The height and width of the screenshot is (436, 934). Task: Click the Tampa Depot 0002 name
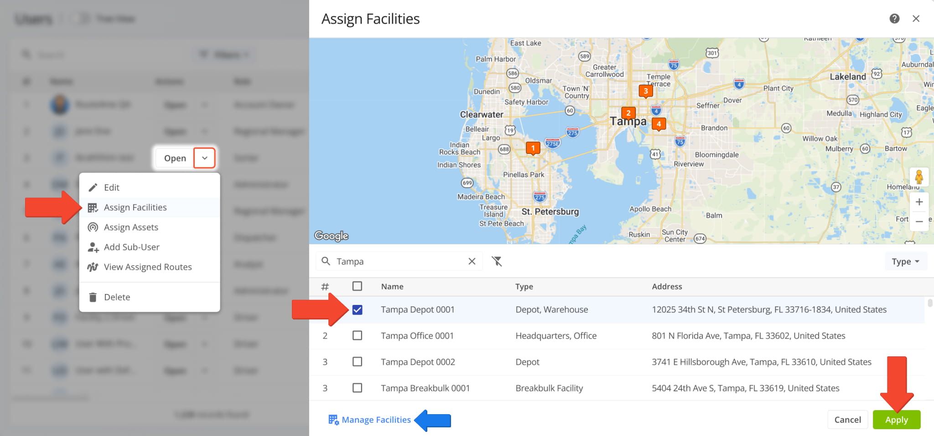(418, 362)
